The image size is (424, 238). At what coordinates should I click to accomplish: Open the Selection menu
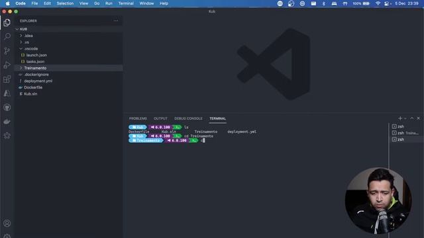pos(65,3)
